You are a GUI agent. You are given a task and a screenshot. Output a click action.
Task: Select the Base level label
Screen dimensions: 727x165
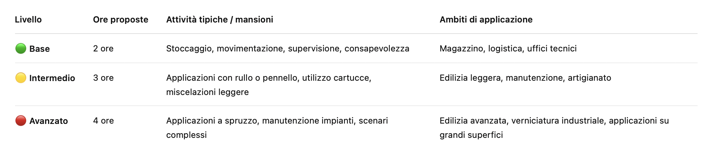tap(39, 49)
